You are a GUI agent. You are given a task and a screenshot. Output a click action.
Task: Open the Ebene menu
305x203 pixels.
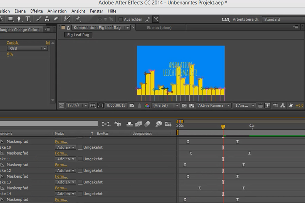(x=20, y=11)
